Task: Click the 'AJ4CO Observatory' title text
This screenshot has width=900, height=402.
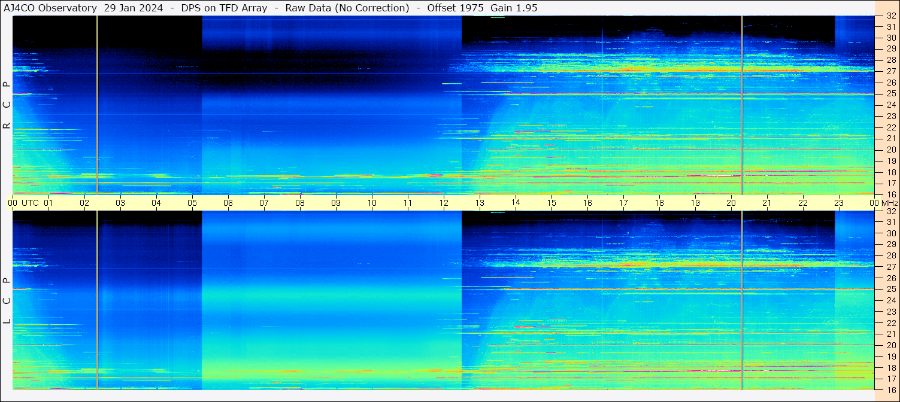Action: 50,8
